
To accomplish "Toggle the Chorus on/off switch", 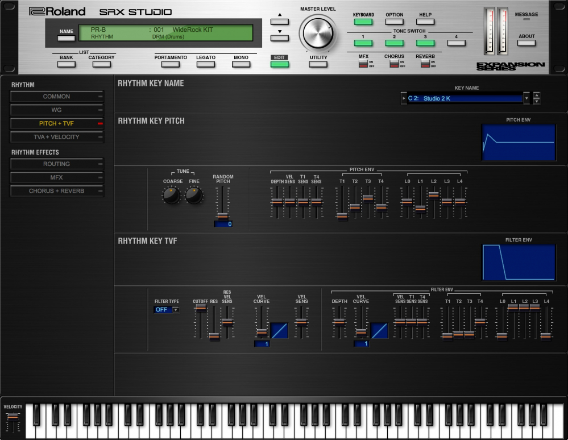I will coord(393,64).
